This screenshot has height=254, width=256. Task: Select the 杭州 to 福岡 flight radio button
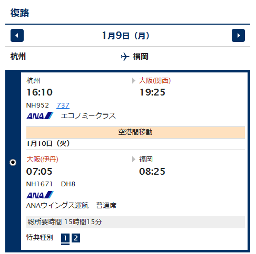13,162
